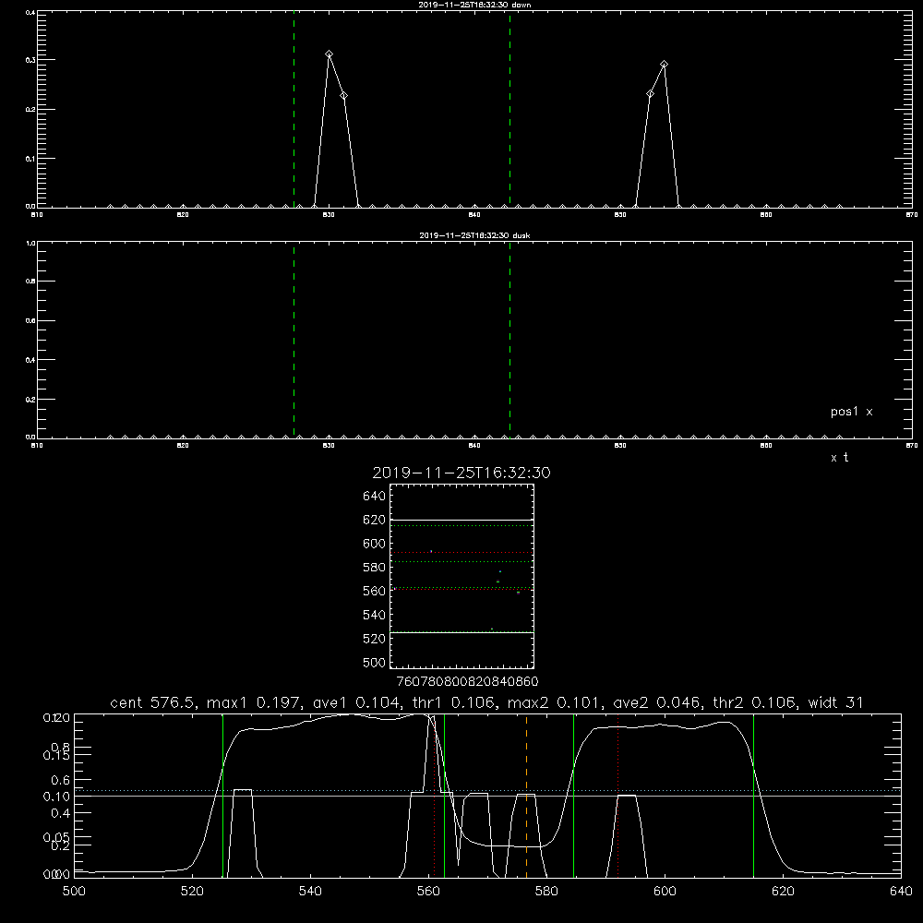The image size is (923, 923).
Task: Click 'max1 0.197' in the bottom plot header
Action: 254,702
